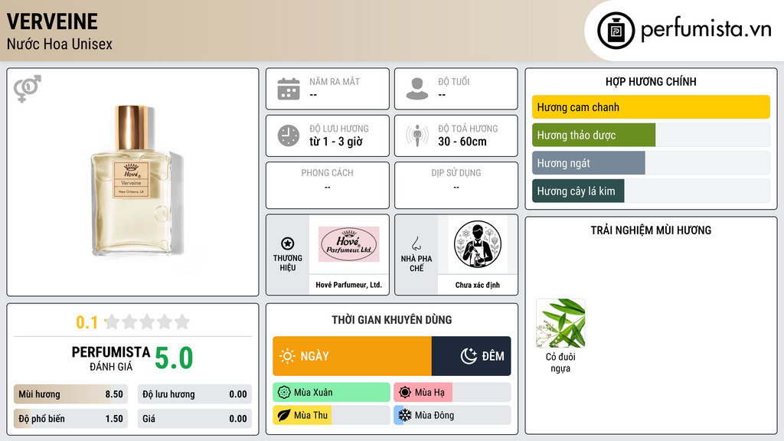Viewport: 784px width, 441px height.
Task: Click the Hương cam chanh accord bar
Action: [x=651, y=107]
